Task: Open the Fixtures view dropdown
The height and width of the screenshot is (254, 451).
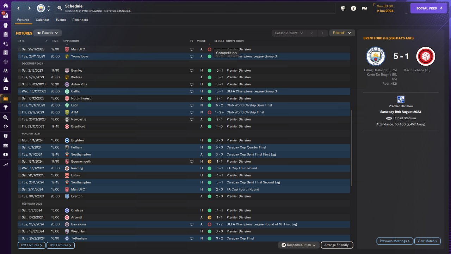Action: click(48, 33)
